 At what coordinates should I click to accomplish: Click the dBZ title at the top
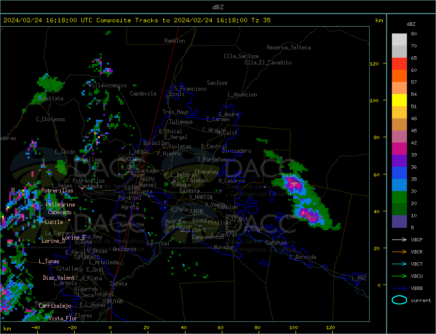pos(218,7)
